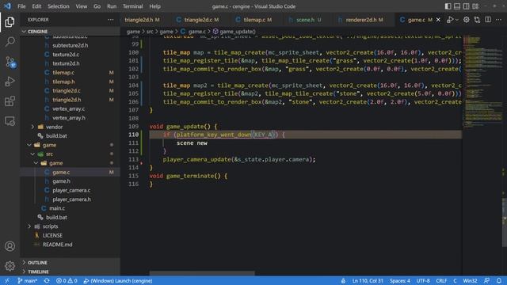Open texture2d.h in the explorer
This screenshot has height=285, width=507.
pos(66,63)
